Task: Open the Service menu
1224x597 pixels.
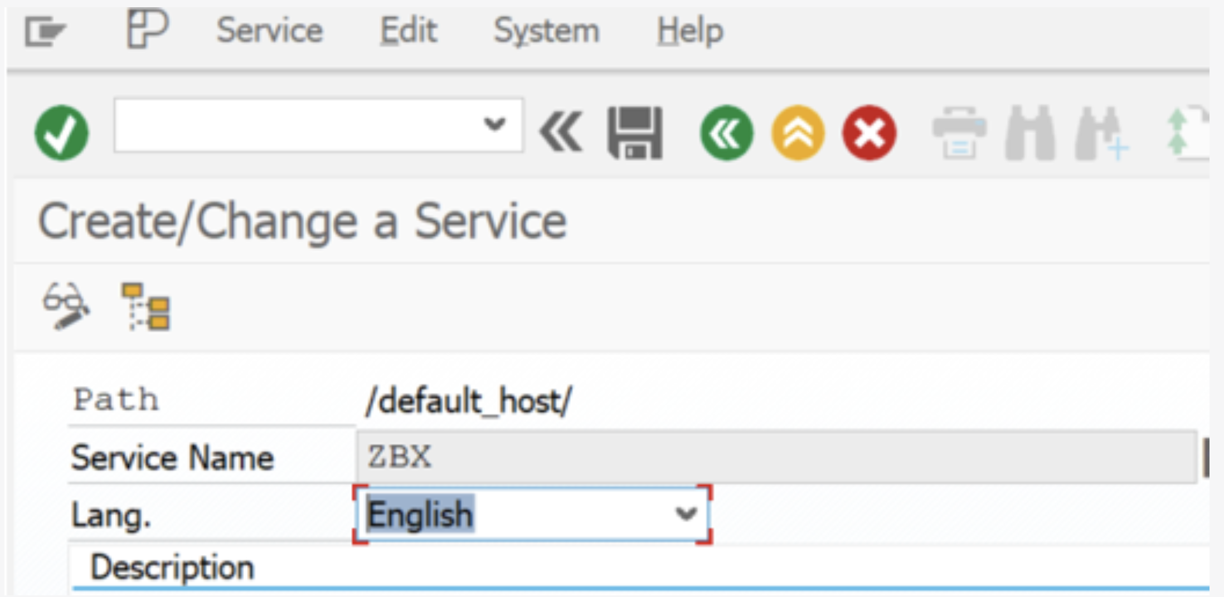Action: [x=269, y=30]
